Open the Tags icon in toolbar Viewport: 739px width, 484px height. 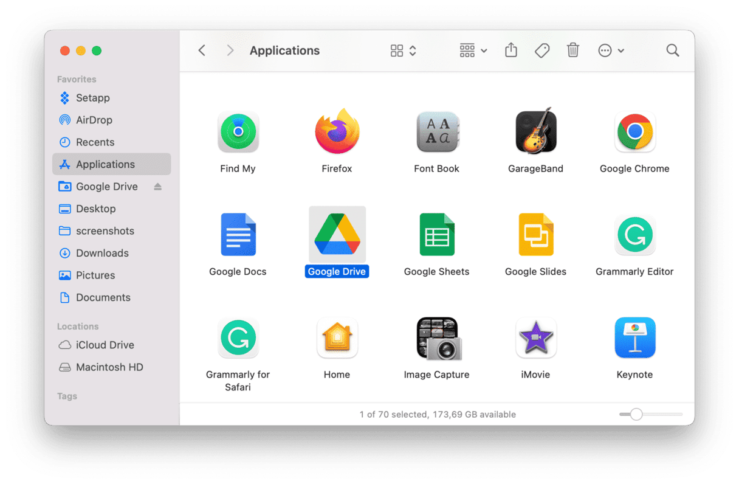(542, 50)
